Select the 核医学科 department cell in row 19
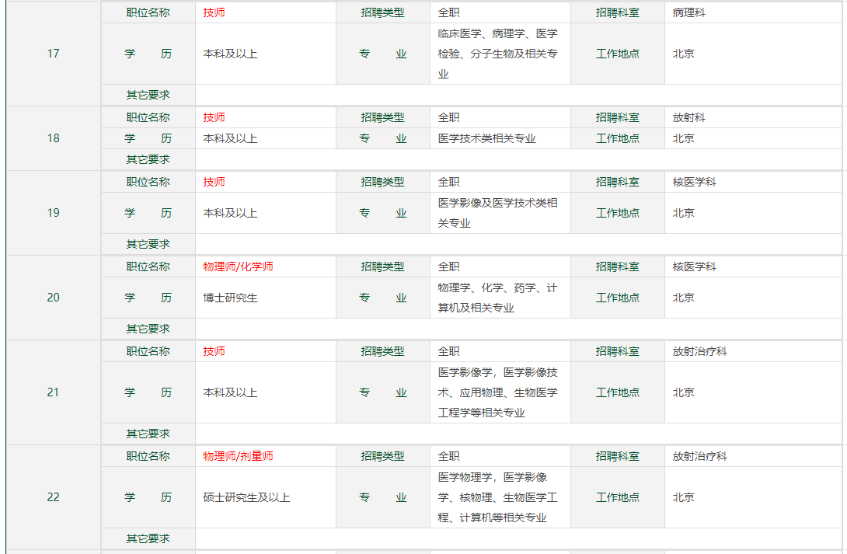847x554 pixels. tap(694, 182)
